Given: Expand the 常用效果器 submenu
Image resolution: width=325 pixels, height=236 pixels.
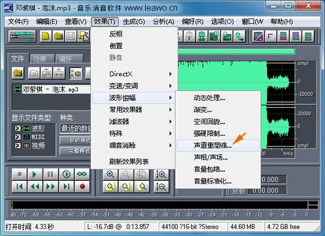Looking at the screenshot, I should [133, 110].
